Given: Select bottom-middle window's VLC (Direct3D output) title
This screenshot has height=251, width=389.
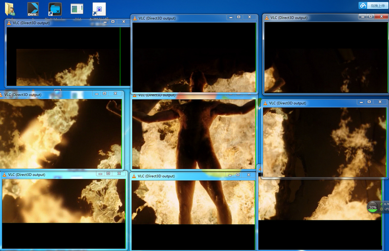Looking at the screenshot, I should point(156,176).
